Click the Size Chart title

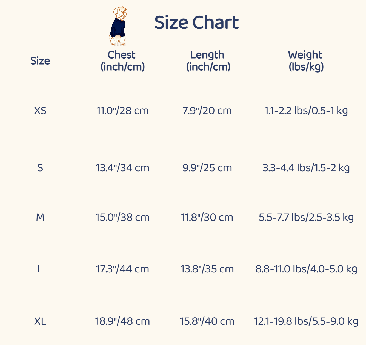point(196,22)
